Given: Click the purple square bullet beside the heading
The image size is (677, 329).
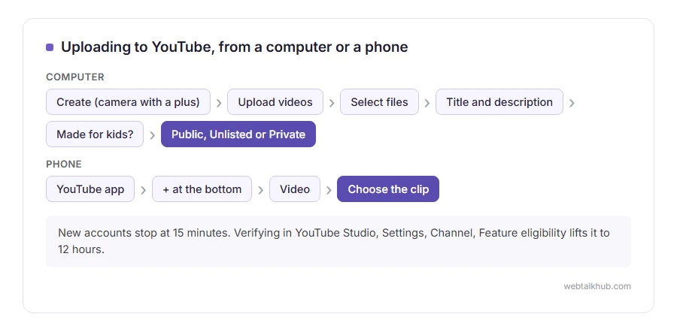Looking at the screenshot, I should pos(50,47).
